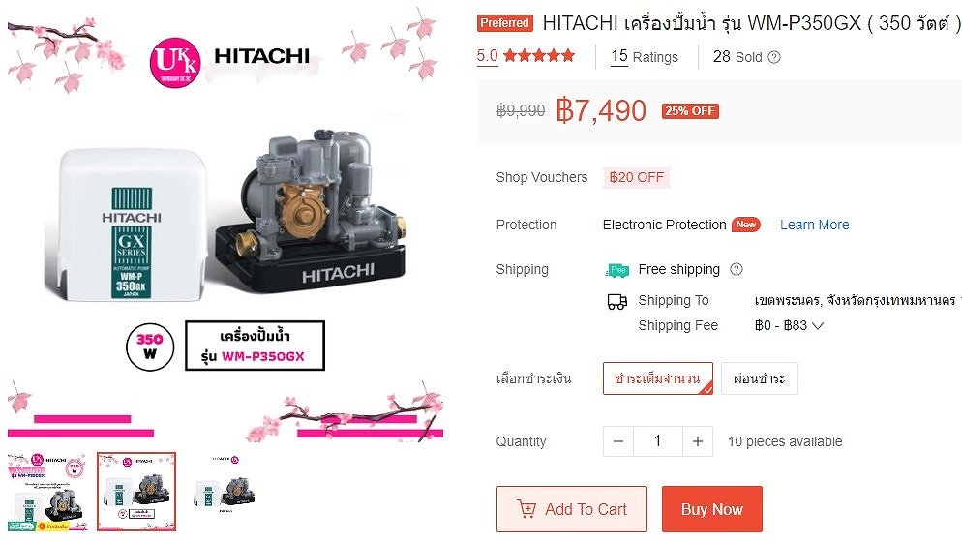Image resolution: width=962 pixels, height=542 pixels.
Task: Click the UK shop logo in product image
Action: pos(175,62)
